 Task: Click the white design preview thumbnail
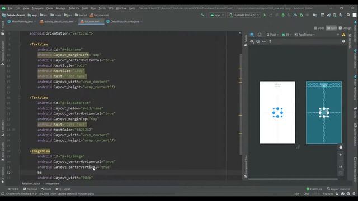pyautogui.click(x=277, y=112)
